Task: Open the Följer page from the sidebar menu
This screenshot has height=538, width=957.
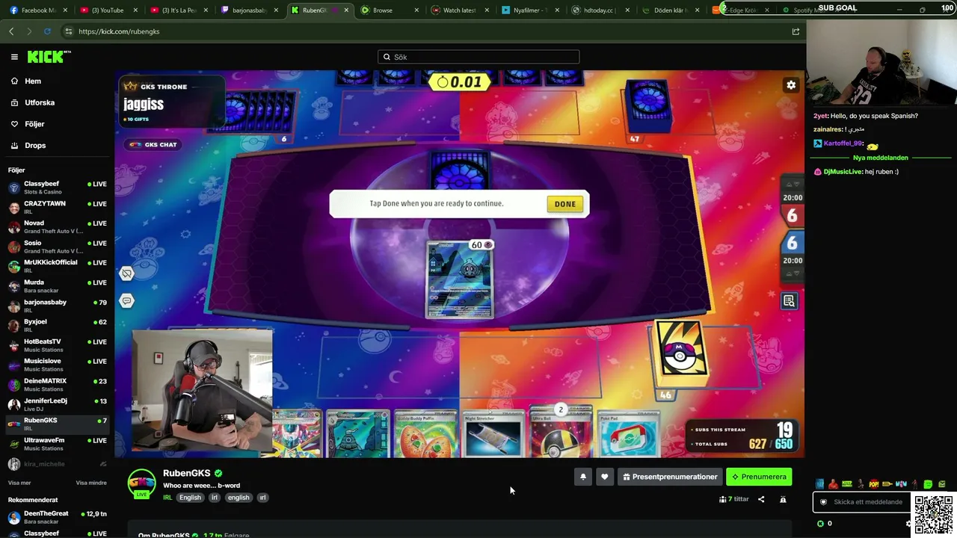Action: pyautogui.click(x=34, y=124)
